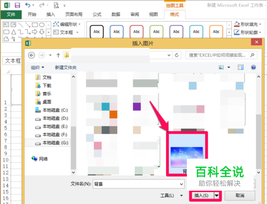The height and width of the screenshot is (204, 267).
Task: Open Edit Shape (编辑形状) menu
Action: tap(67, 24)
